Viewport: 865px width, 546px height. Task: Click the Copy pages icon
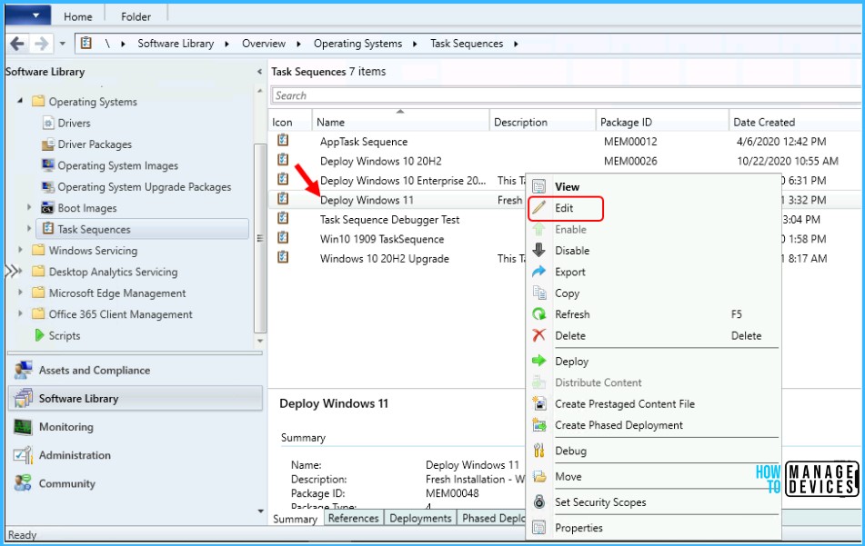[x=539, y=293]
